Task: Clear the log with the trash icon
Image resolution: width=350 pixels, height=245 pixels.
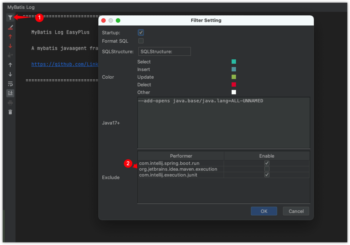Action: 10,112
